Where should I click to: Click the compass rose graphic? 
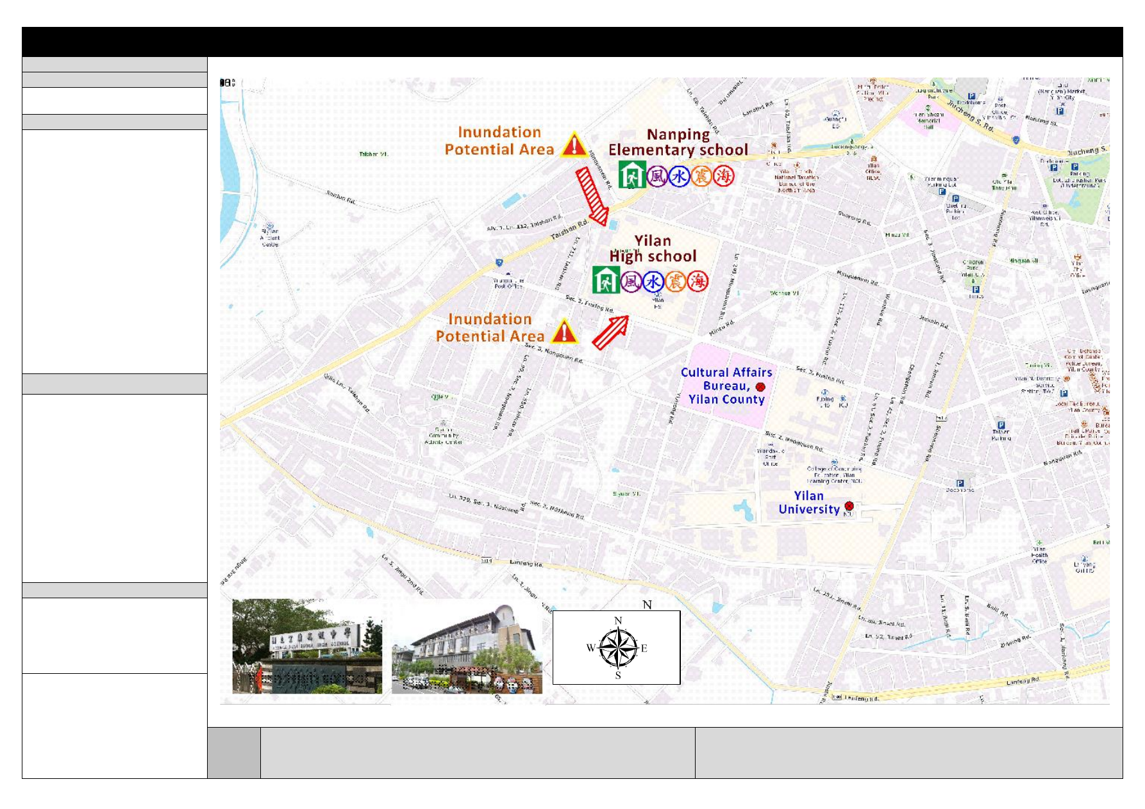[618, 648]
